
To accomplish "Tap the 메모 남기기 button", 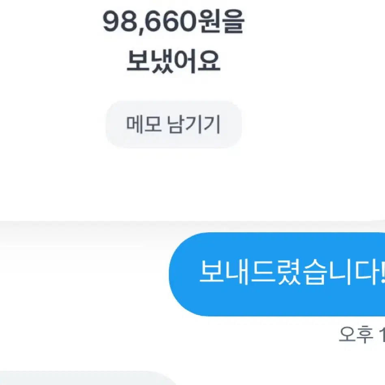I will pyautogui.click(x=173, y=124).
